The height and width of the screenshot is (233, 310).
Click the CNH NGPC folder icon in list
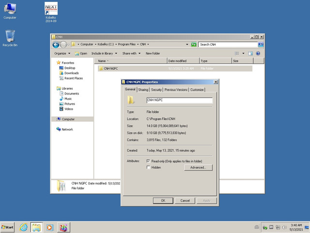click(101, 68)
